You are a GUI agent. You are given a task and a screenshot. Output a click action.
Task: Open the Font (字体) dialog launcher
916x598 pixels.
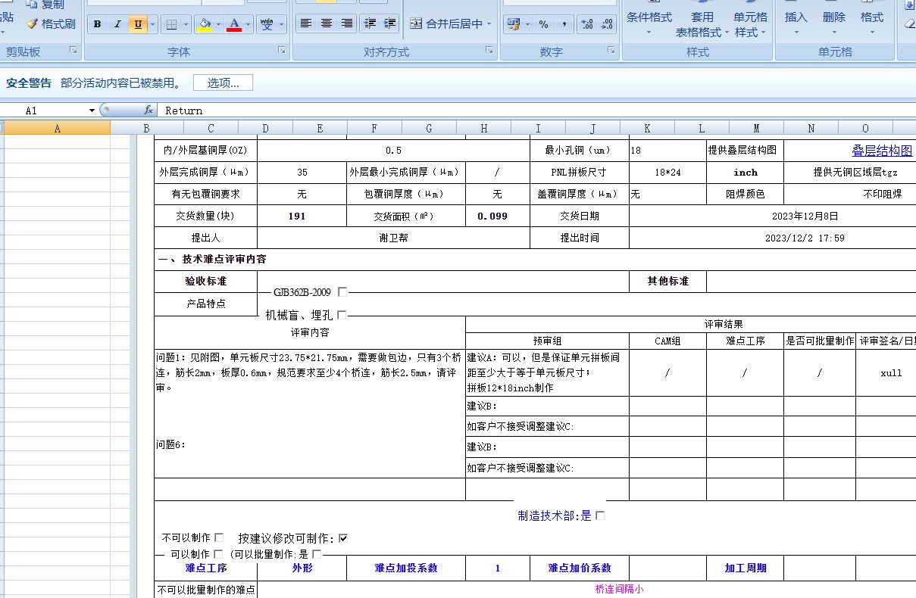click(282, 51)
